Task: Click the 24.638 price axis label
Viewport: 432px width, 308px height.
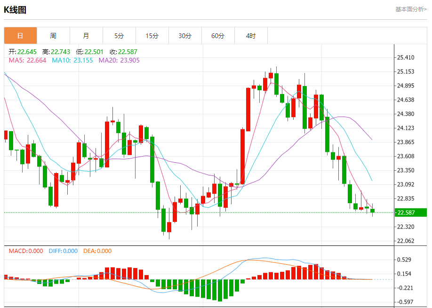Action: [x=406, y=100]
